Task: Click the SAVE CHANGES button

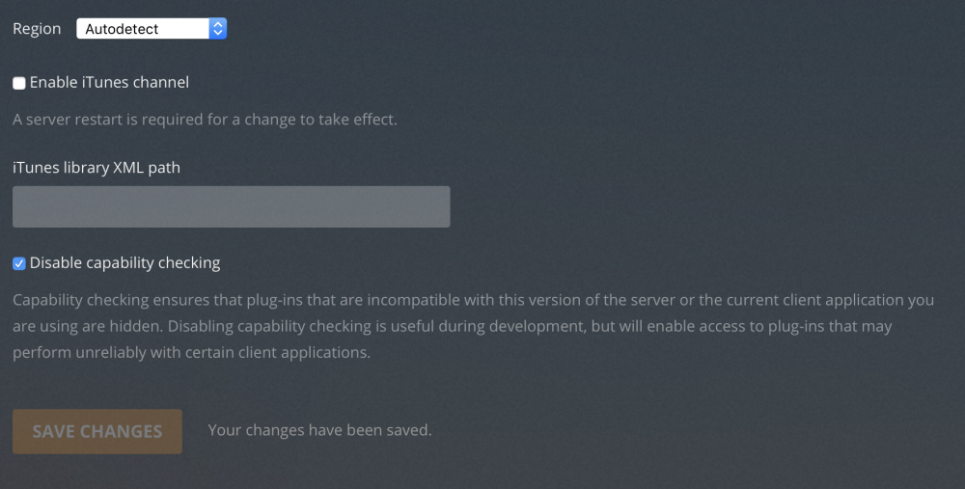Action: [97, 431]
